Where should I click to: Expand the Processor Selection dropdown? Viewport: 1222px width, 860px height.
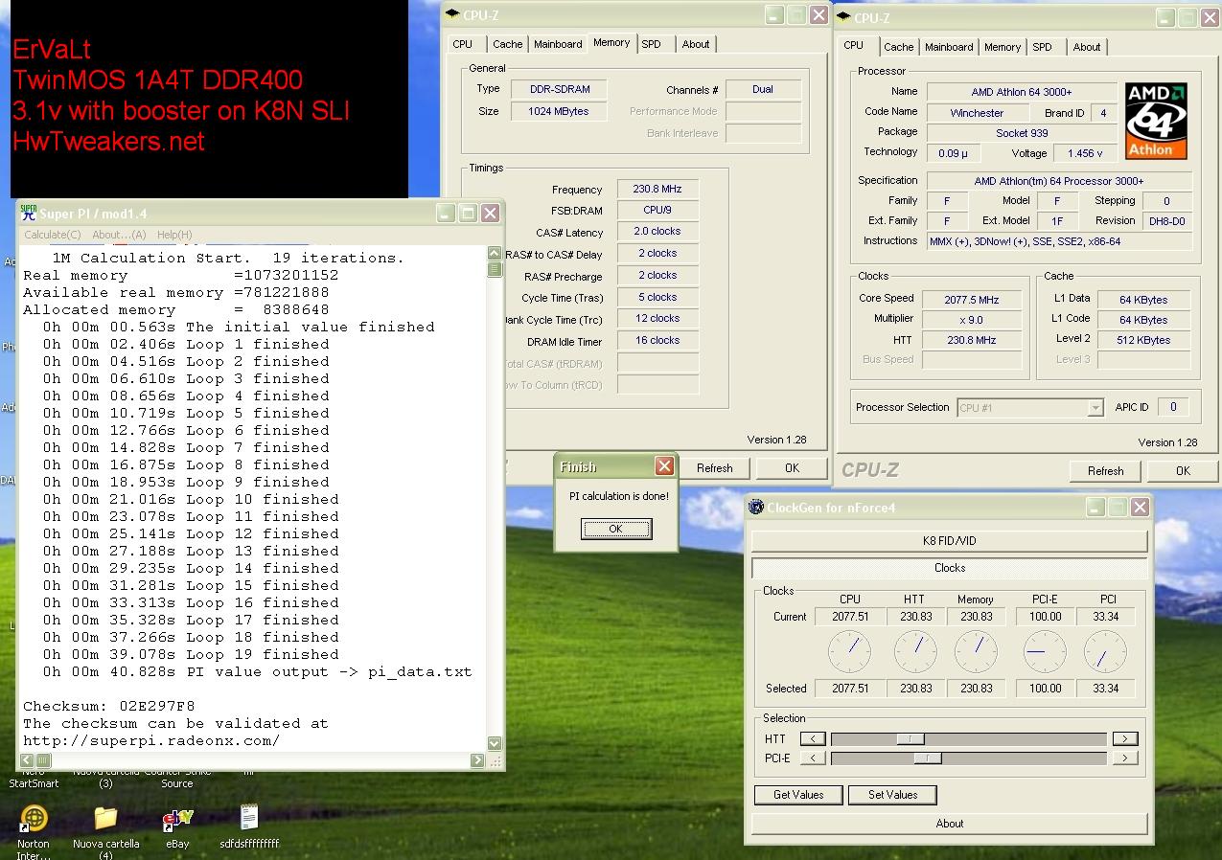point(1095,408)
